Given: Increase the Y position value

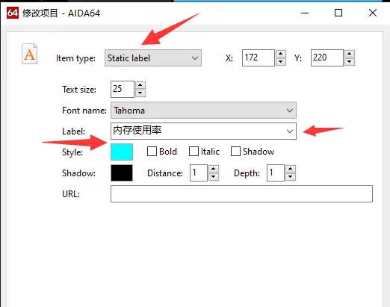Looking at the screenshot, I should tap(350, 54).
